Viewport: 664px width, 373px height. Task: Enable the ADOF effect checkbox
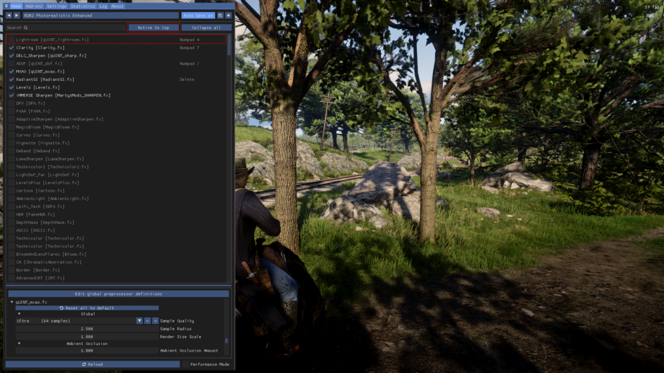(x=12, y=63)
